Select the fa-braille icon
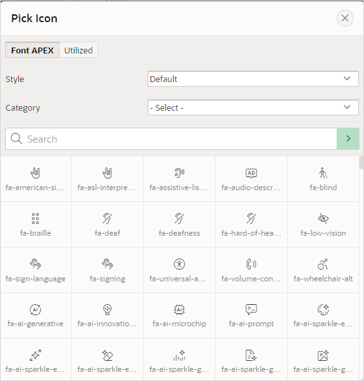This screenshot has height=381, width=364. (36, 224)
